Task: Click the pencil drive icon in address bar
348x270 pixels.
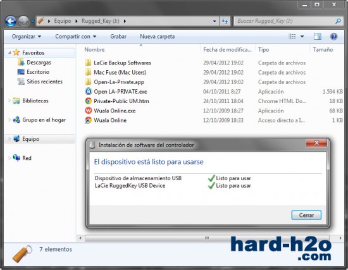Action: [x=41, y=21]
